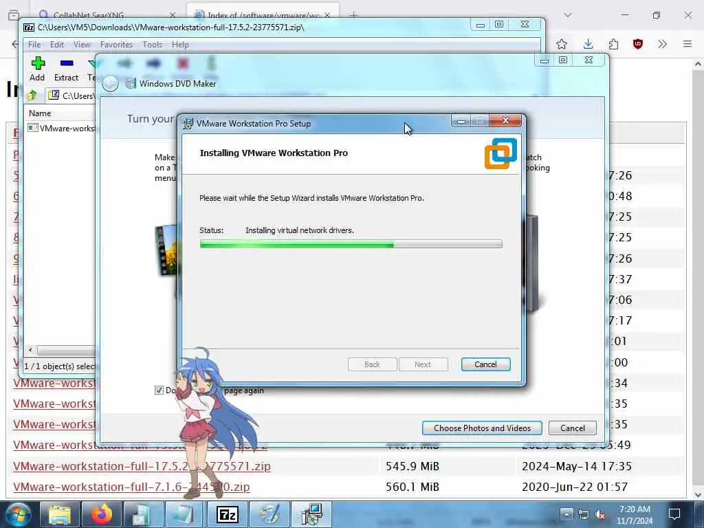This screenshot has height=528, width=704.
Task: Open the Firefox extensions puzzle icon
Action: tap(613, 44)
